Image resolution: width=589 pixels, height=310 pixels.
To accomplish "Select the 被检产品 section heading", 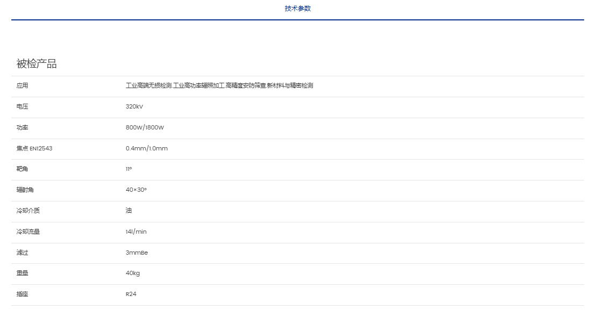I will [x=37, y=63].
